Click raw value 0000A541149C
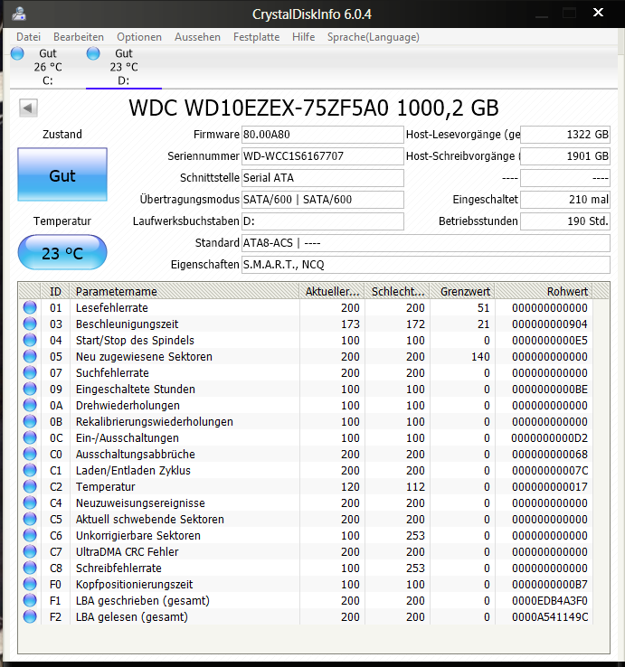Viewport: 625px width, 667px height. coord(550,616)
